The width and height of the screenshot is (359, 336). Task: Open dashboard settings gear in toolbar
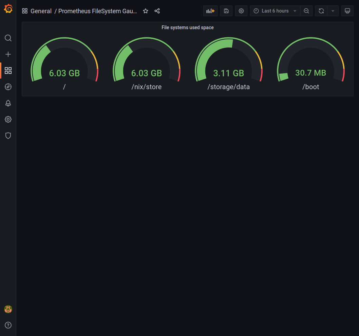[241, 11]
